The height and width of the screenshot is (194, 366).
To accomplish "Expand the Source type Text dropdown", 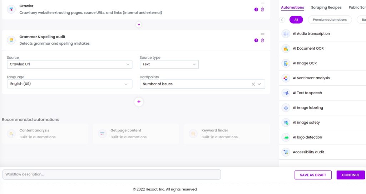I will click(169, 64).
